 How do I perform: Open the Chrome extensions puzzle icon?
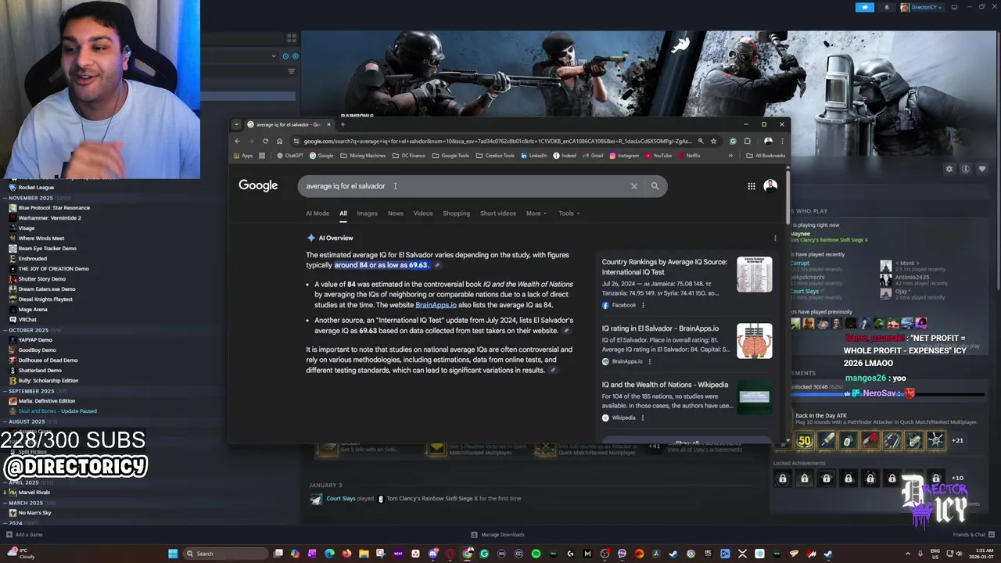click(748, 142)
